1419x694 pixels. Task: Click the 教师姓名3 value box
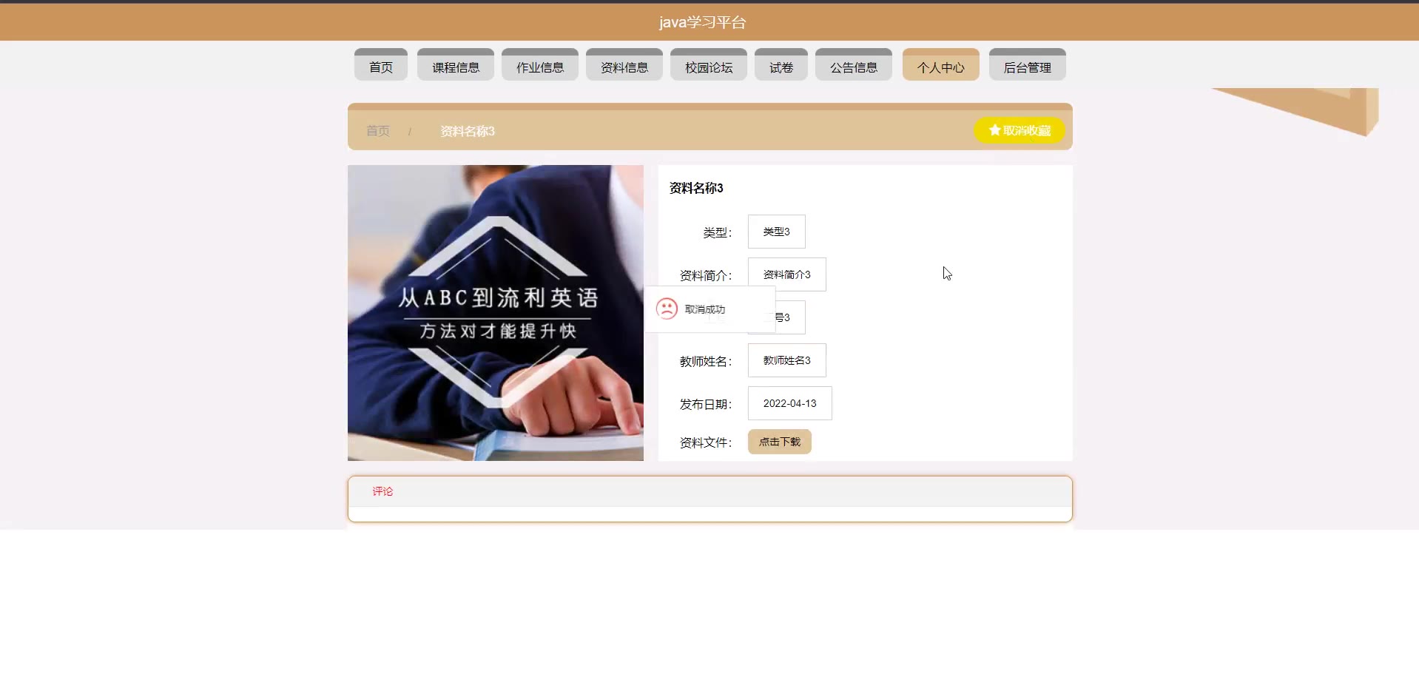pyautogui.click(x=787, y=360)
